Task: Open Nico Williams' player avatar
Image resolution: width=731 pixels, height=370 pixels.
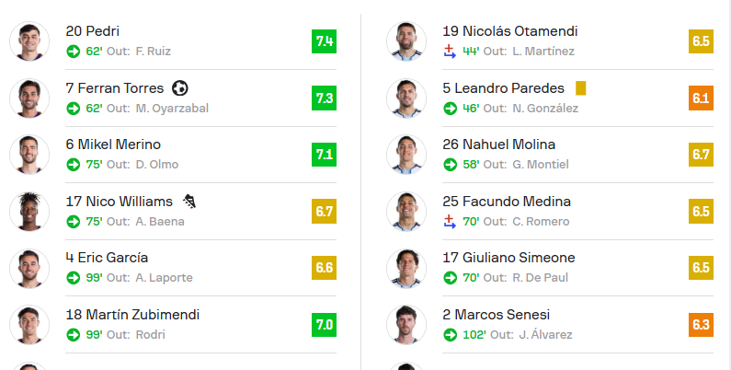Action: [29, 212]
